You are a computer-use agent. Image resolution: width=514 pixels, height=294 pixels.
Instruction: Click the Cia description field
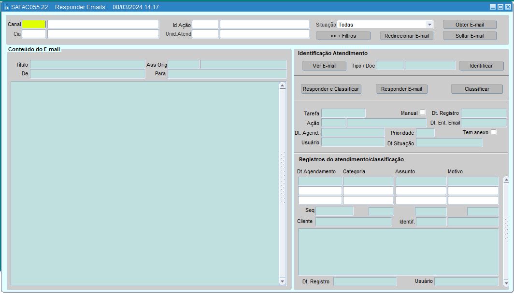pyautogui.click(x=103, y=34)
